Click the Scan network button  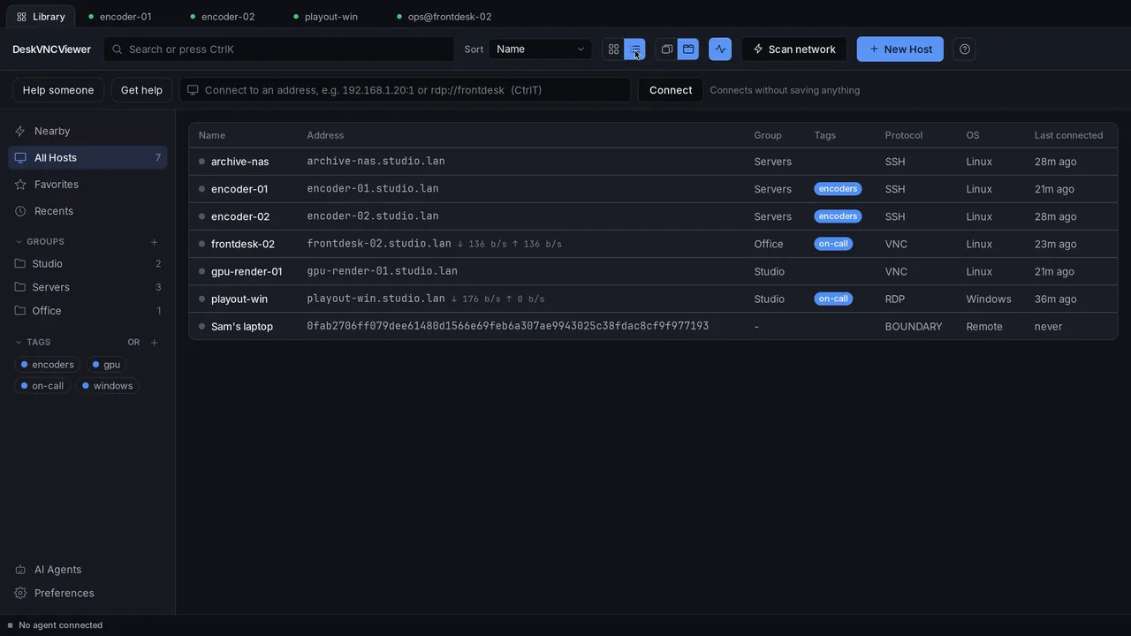pyautogui.click(x=794, y=49)
